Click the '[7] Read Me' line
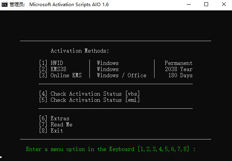Viewport: 232px width, 161px height. pyautogui.click(x=56, y=124)
